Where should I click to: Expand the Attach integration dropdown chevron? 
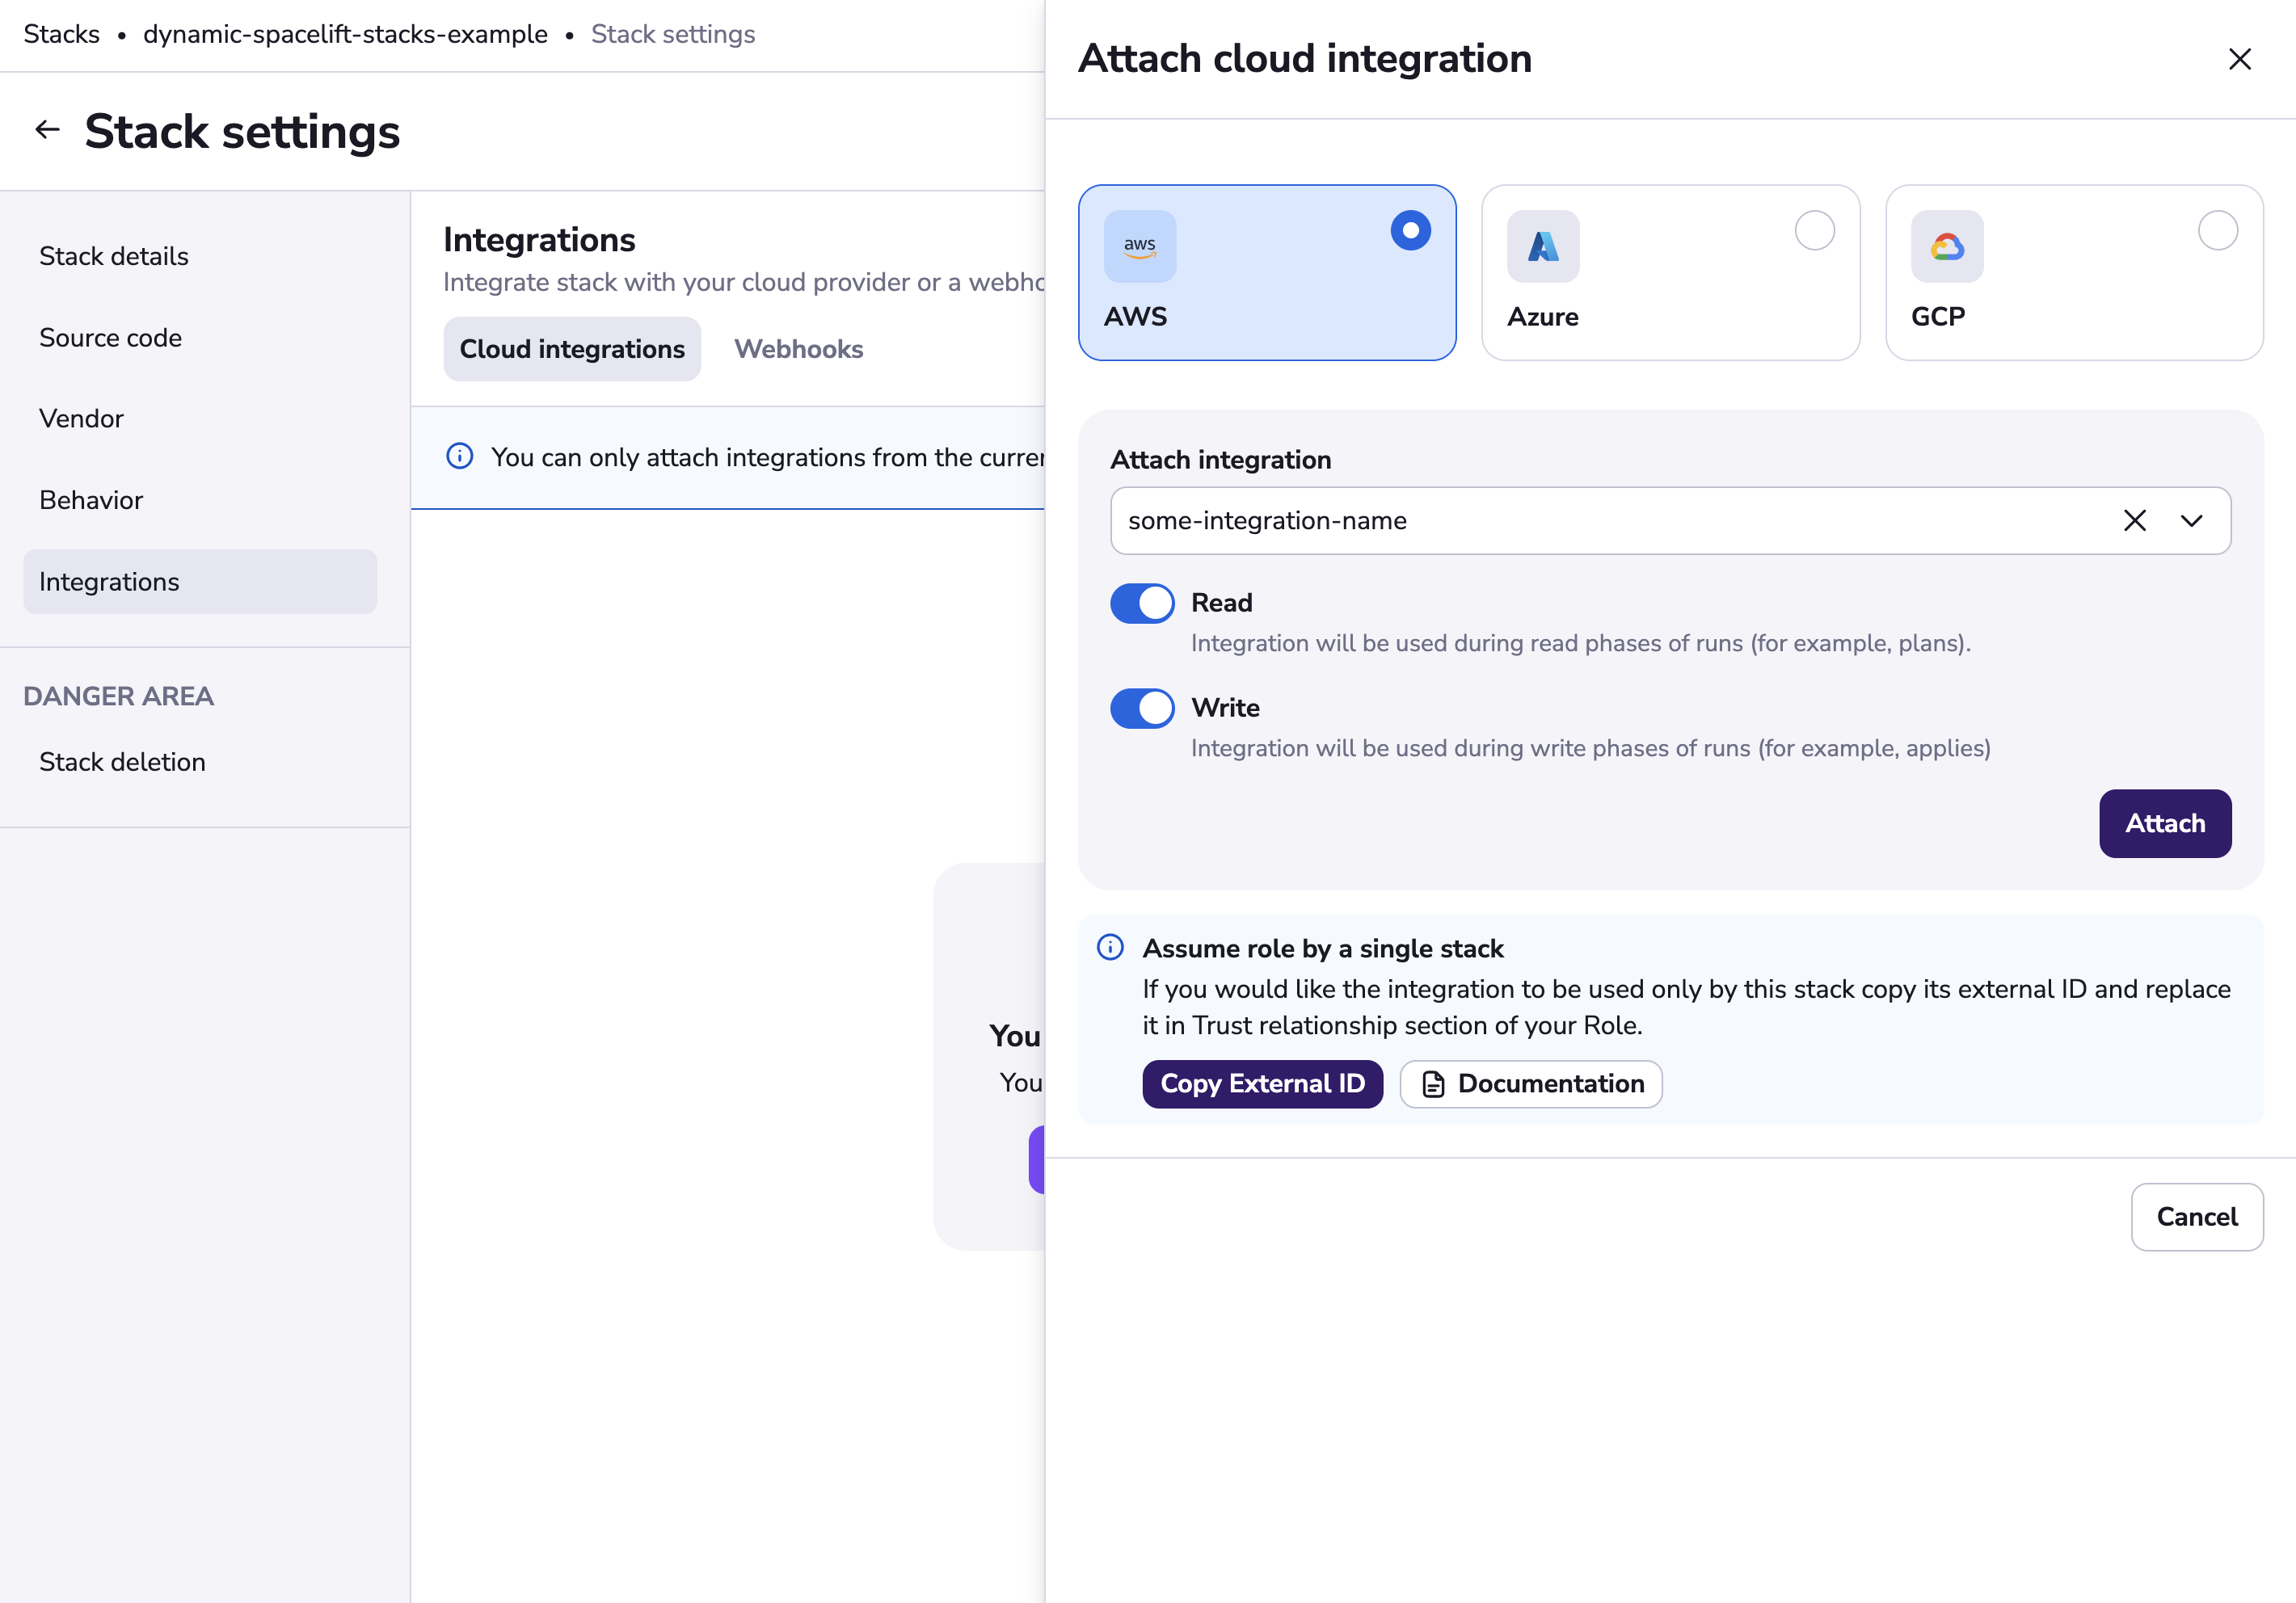(x=2191, y=521)
